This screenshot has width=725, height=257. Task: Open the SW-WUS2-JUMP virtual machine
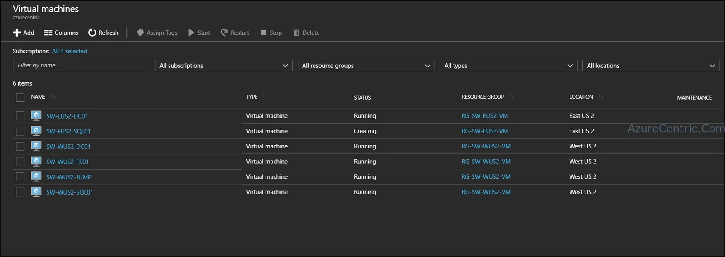69,177
